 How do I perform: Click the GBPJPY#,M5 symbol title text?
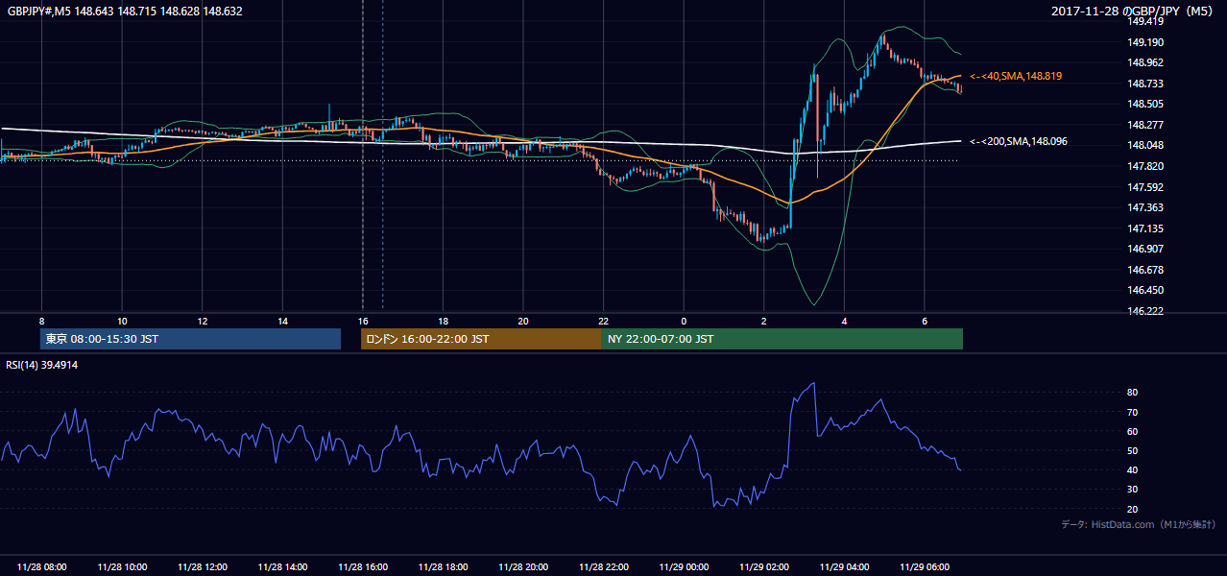pos(125,11)
